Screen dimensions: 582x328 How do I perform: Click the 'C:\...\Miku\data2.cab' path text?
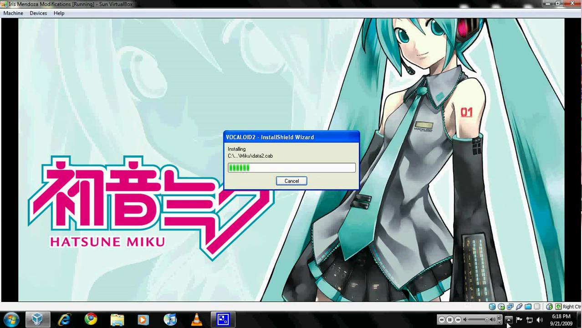[x=250, y=156]
